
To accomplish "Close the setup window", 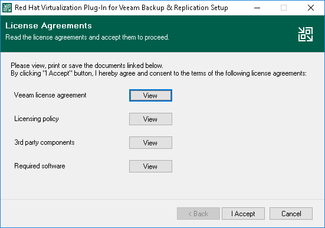I will pos(311,8).
